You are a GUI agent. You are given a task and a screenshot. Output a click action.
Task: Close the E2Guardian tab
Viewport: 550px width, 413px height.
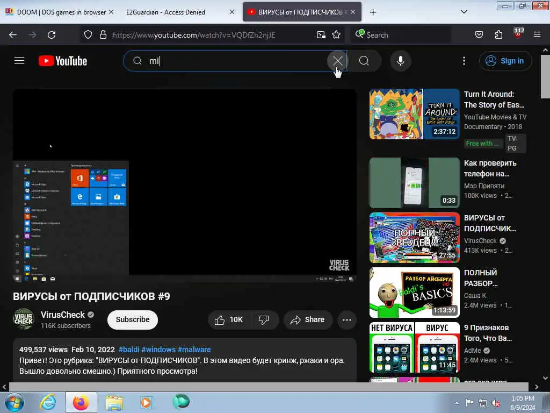232,12
